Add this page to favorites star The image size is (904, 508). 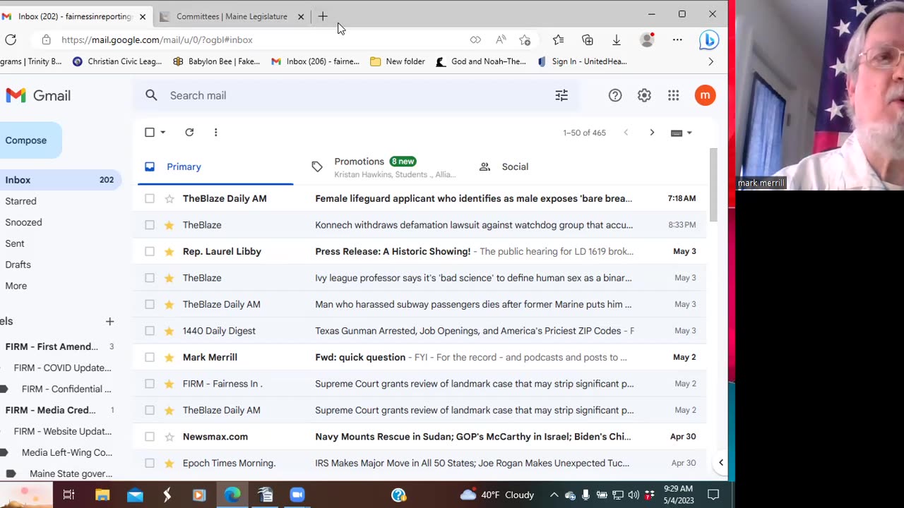pyautogui.click(x=525, y=40)
